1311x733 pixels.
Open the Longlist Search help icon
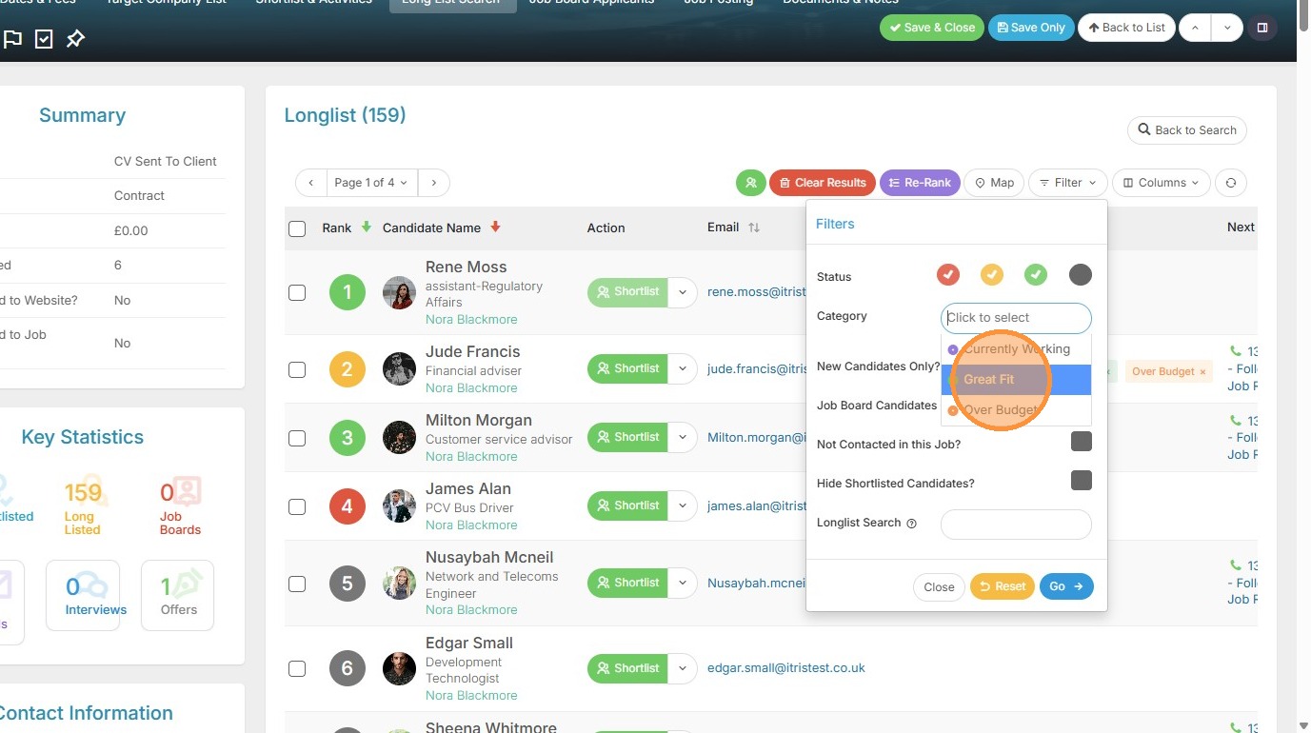(x=911, y=524)
